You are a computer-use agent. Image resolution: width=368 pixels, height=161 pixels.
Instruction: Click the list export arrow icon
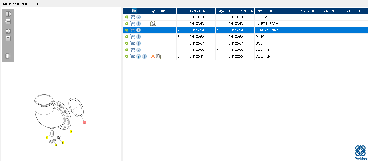(8, 56)
